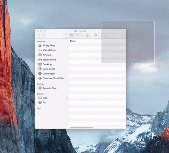The image size is (169, 153).
Task: Click the Shared section heading
Action: click(x=40, y=94)
